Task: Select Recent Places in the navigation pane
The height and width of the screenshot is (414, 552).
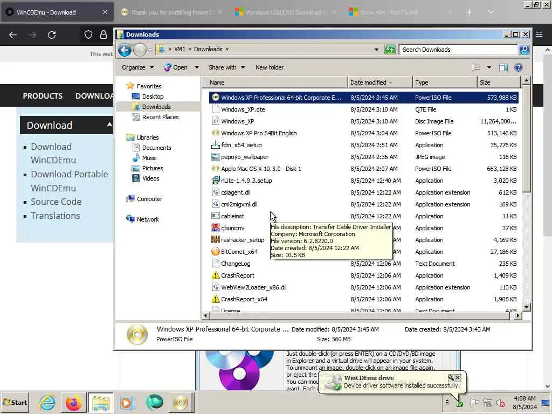Action: tap(160, 117)
